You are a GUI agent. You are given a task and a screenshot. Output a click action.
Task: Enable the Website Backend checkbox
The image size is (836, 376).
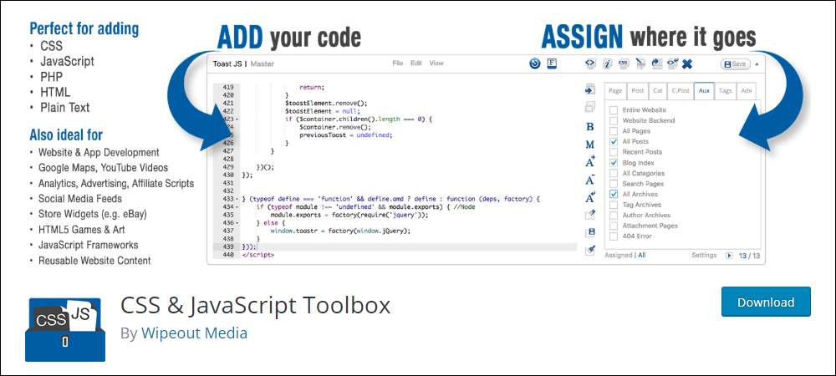click(614, 121)
